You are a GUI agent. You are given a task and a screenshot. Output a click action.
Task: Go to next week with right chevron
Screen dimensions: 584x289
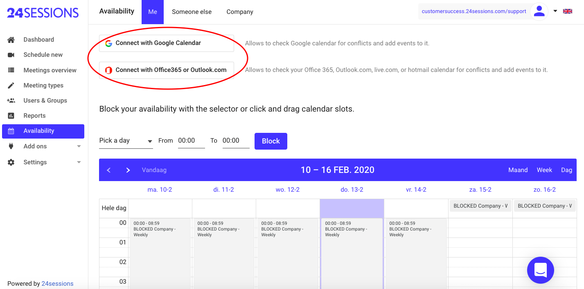128,170
